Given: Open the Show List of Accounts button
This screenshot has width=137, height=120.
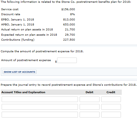Looking at the screenshot, I should [19, 72].
